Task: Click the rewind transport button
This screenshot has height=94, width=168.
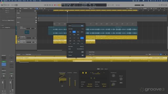Action: (x=45, y=5)
